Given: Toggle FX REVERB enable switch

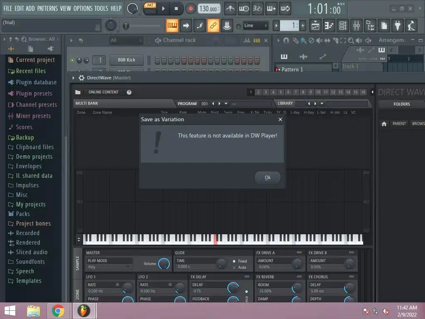Looking at the screenshot, I should (x=299, y=277).
